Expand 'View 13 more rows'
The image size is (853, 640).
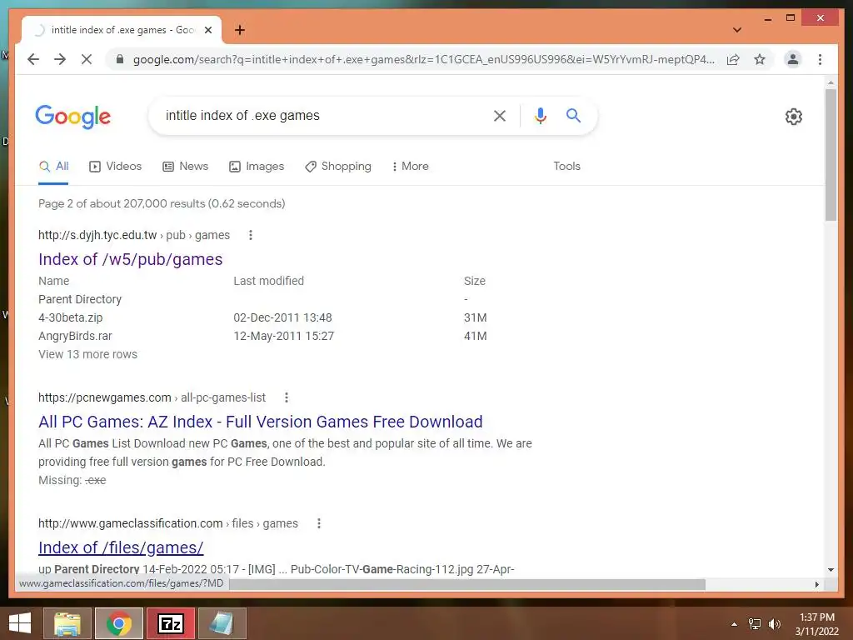87,354
